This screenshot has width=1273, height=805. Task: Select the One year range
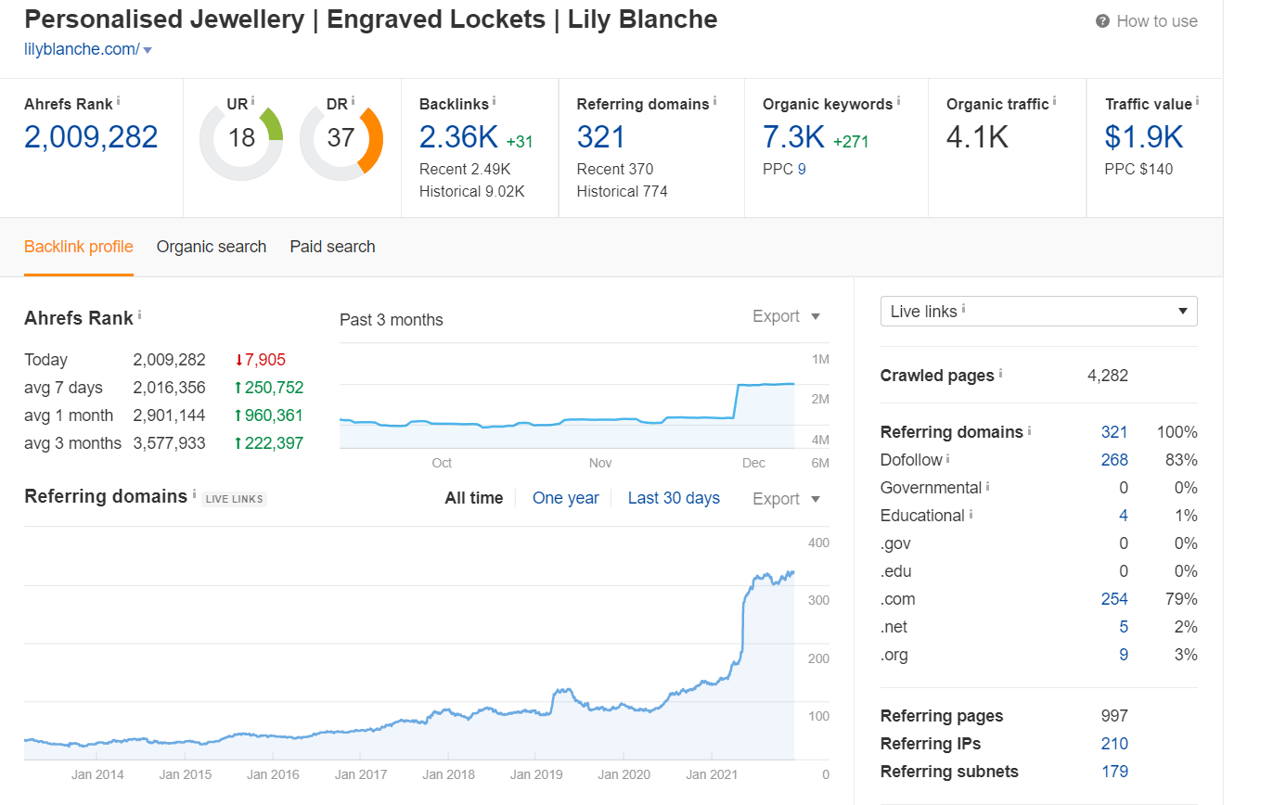tap(566, 498)
